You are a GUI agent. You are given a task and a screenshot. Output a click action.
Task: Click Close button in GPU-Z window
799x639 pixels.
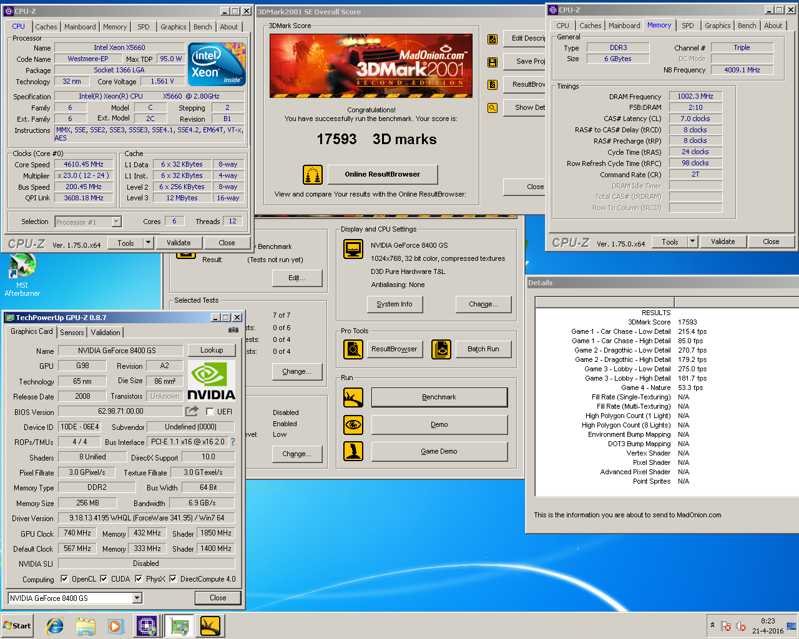click(218, 598)
